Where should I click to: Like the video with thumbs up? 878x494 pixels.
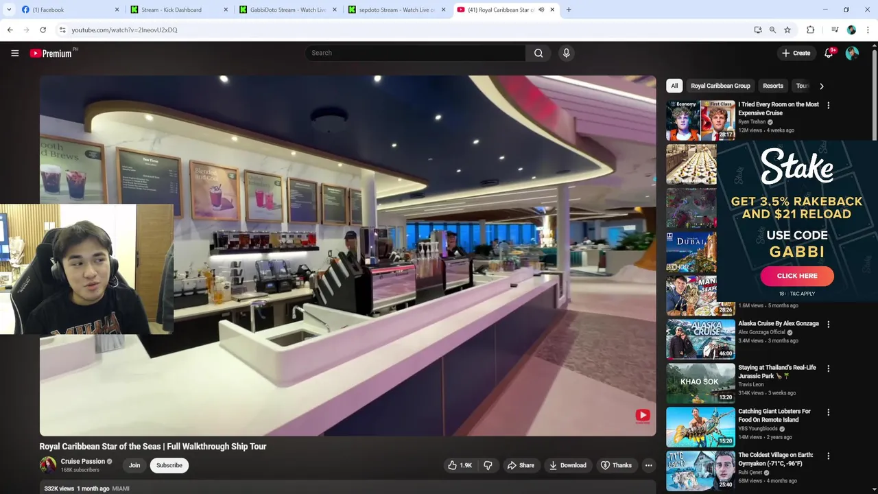pos(460,465)
